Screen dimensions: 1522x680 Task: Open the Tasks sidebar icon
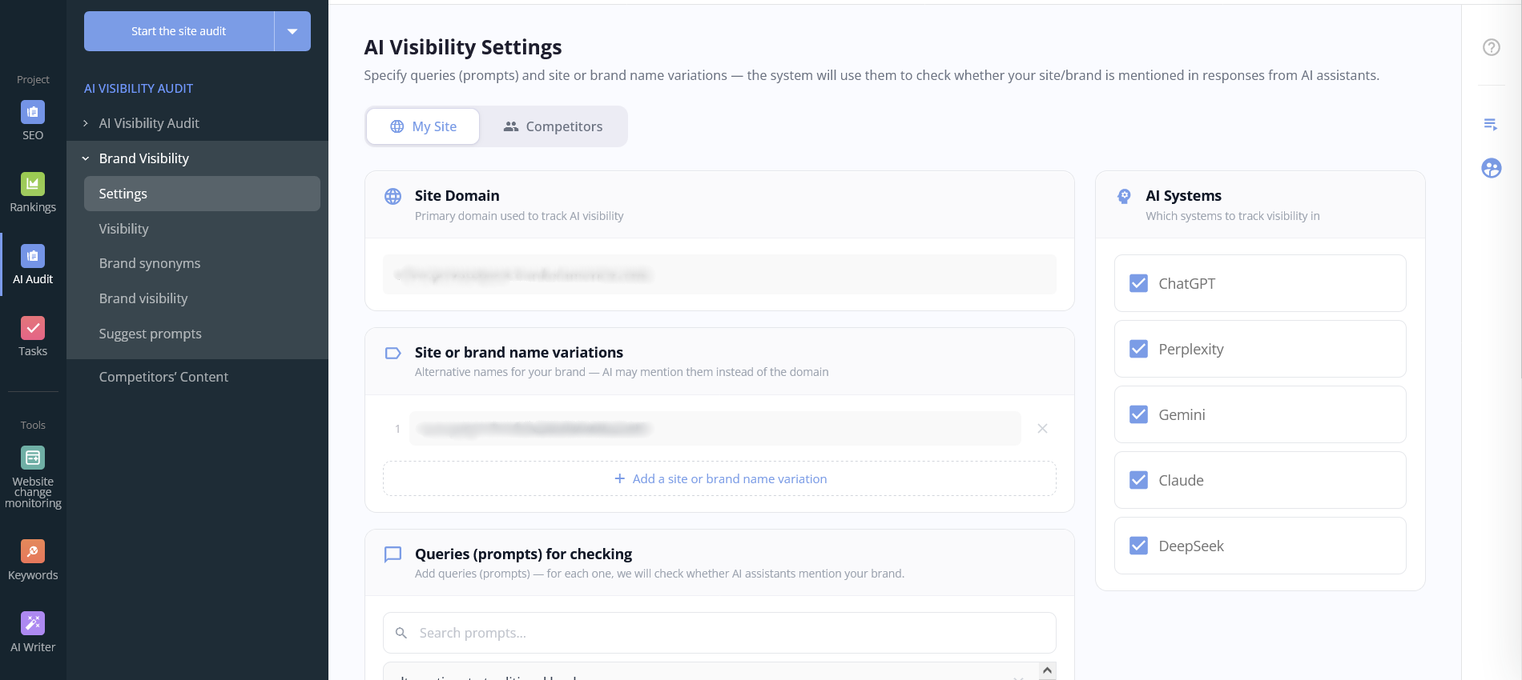[x=33, y=328]
